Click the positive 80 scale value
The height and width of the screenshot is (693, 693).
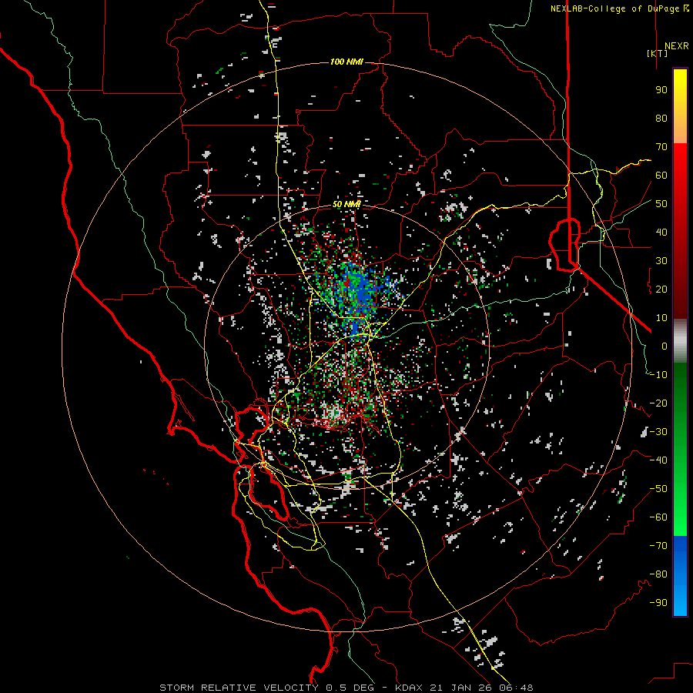click(x=661, y=119)
